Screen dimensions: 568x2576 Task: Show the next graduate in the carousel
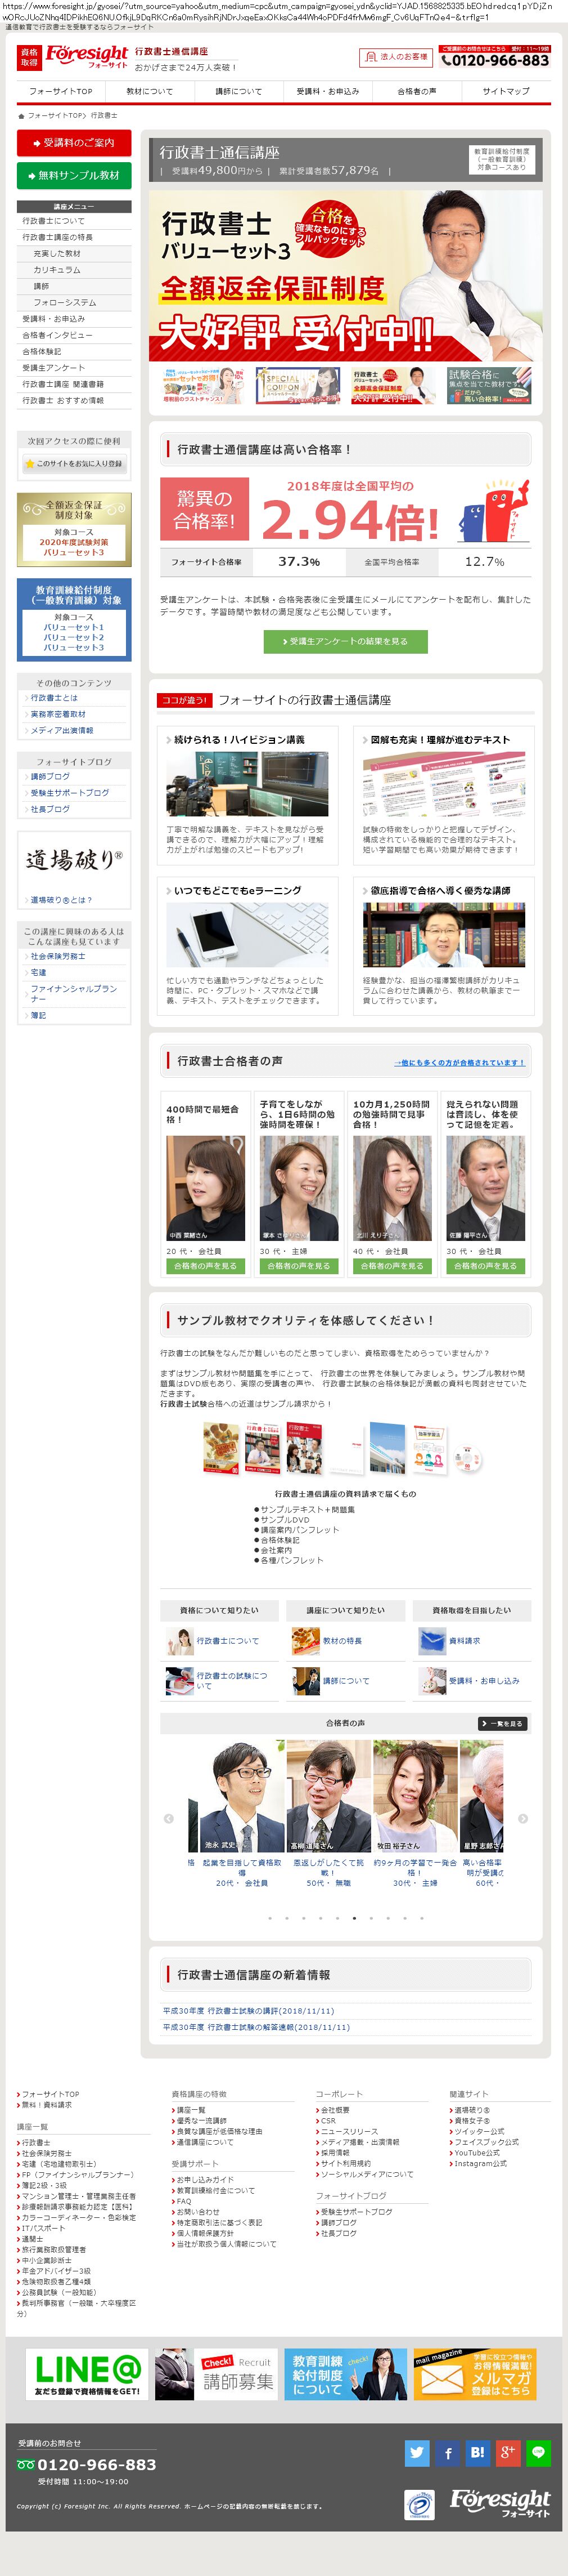[523, 1818]
